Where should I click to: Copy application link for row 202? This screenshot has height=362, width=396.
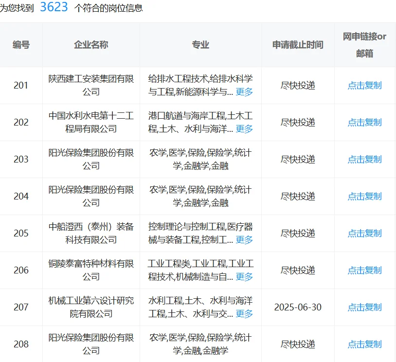tap(364, 122)
